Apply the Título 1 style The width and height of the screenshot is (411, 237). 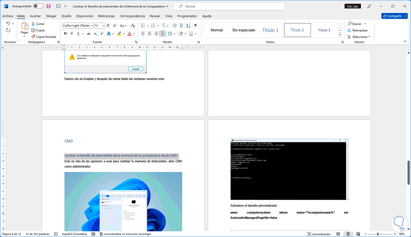click(271, 30)
